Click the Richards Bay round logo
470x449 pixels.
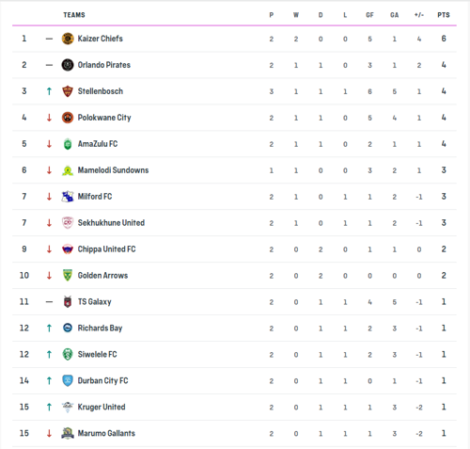click(x=68, y=328)
